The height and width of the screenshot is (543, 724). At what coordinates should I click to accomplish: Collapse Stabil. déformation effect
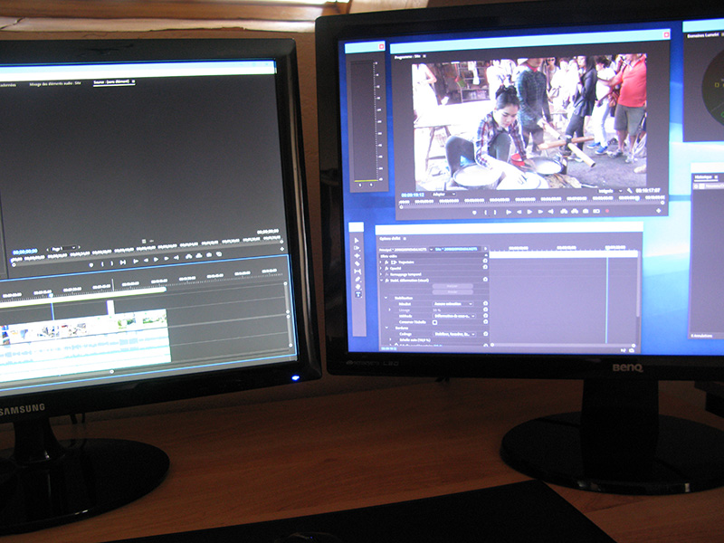[381, 281]
